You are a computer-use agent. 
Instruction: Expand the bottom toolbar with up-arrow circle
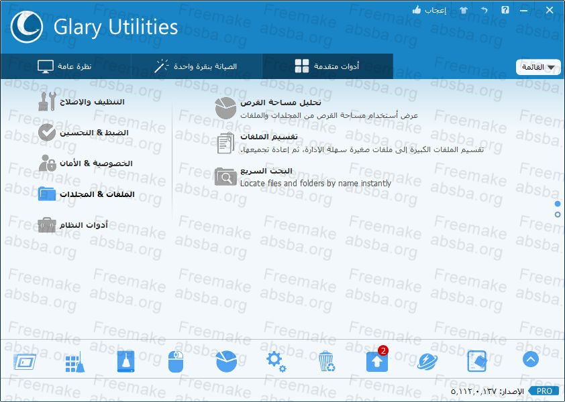[x=530, y=359]
